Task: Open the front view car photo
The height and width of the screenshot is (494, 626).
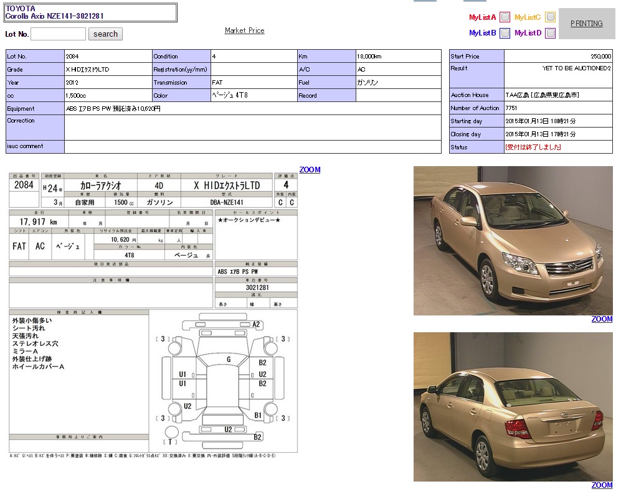Action: point(513,241)
